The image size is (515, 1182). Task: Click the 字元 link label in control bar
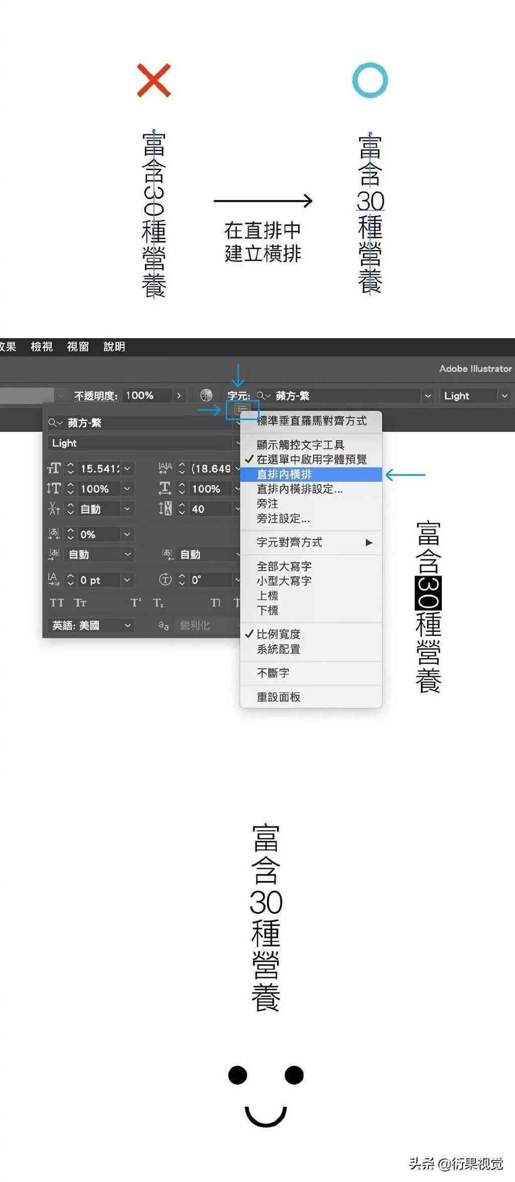click(238, 396)
